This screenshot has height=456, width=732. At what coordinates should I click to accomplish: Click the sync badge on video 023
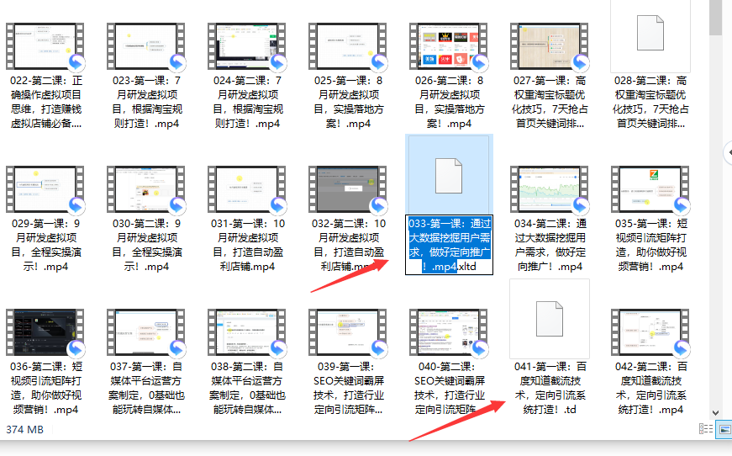(x=177, y=63)
